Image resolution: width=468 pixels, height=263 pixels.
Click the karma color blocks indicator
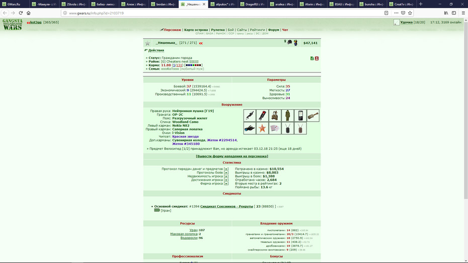coord(193,65)
